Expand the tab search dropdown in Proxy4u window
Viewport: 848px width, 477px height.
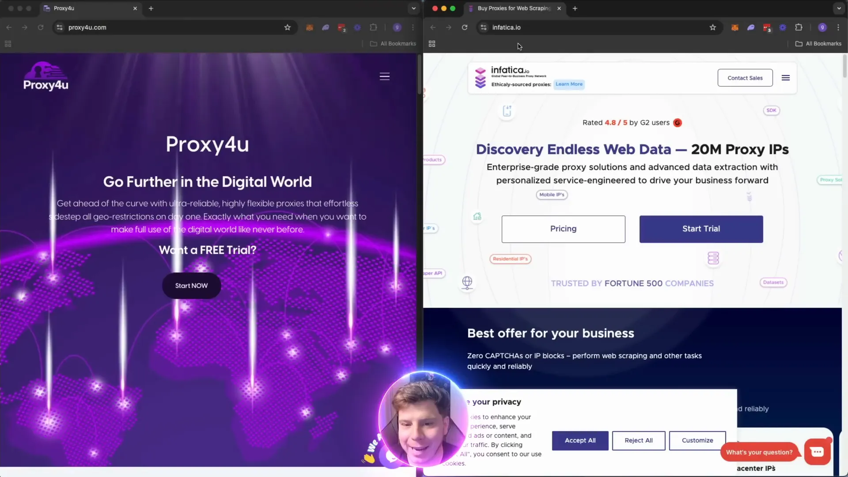413,8
